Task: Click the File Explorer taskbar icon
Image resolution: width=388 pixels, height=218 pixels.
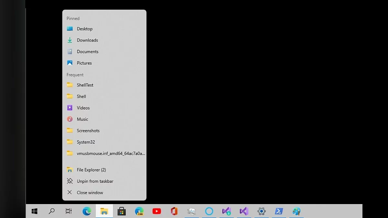Action: click(104, 211)
